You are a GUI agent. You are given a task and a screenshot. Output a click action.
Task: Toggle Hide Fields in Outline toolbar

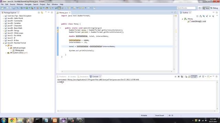(203, 16)
